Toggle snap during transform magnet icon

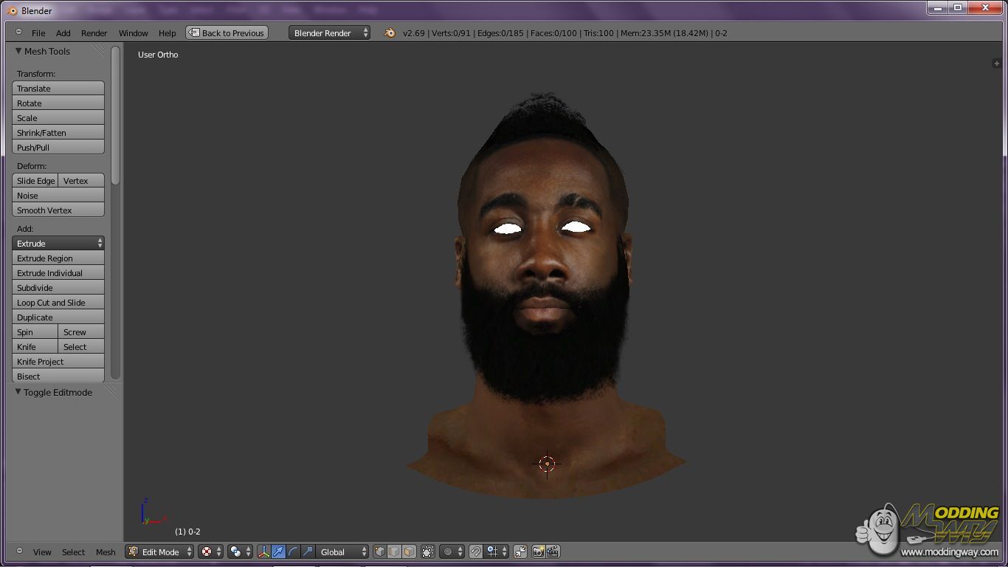476,551
